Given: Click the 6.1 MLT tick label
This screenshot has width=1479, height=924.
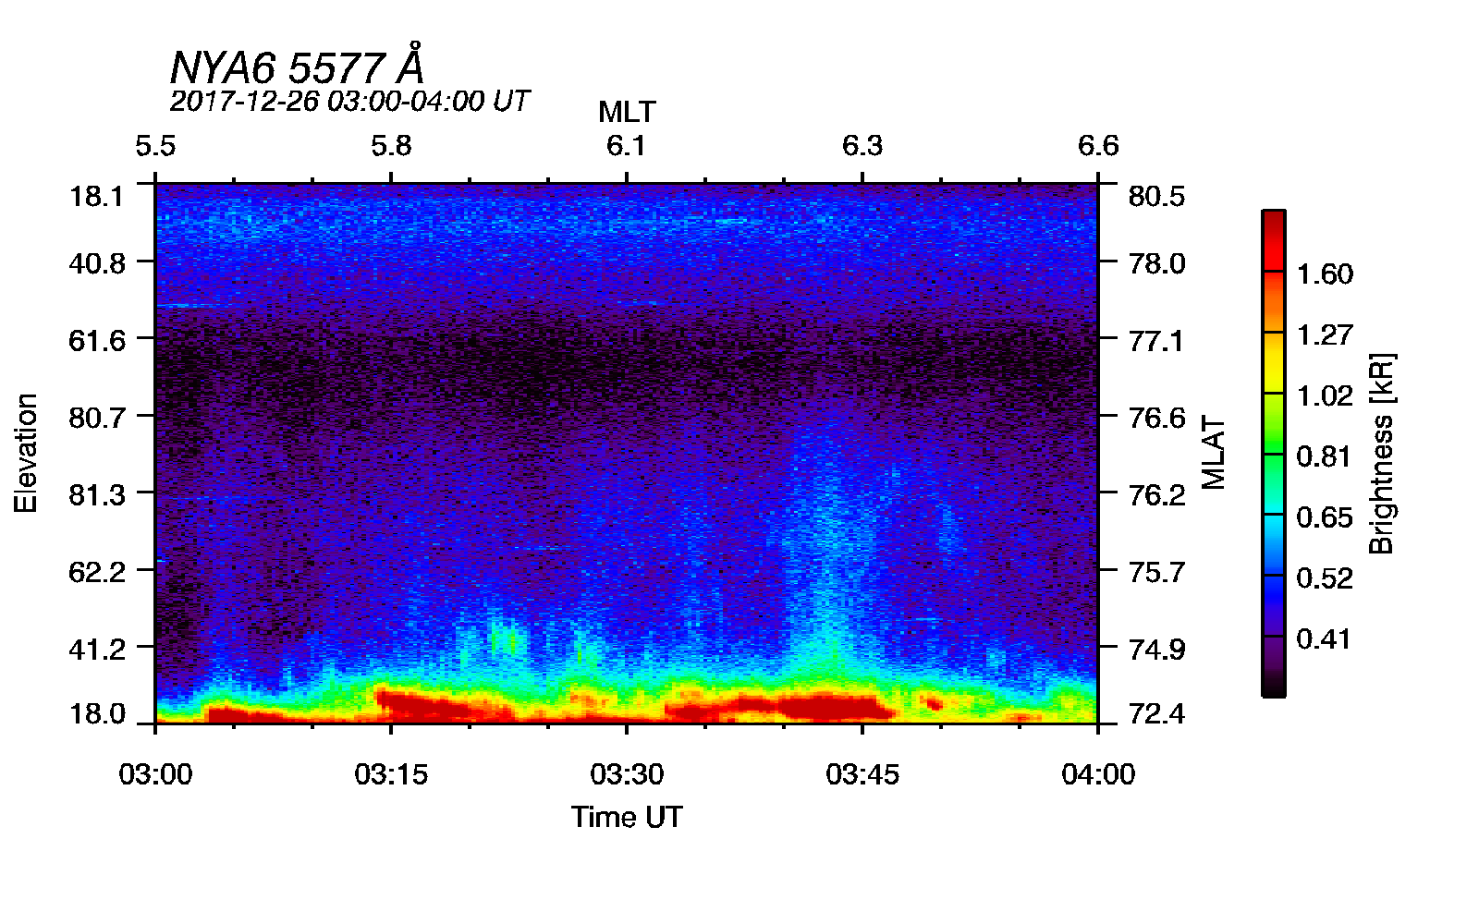Looking at the screenshot, I should coord(627,146).
